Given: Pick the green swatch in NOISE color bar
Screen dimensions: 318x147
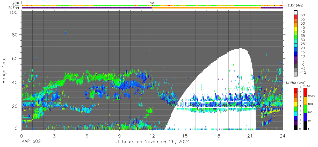Looking at the screenshot, I should pyautogui.click(x=305, y=109).
